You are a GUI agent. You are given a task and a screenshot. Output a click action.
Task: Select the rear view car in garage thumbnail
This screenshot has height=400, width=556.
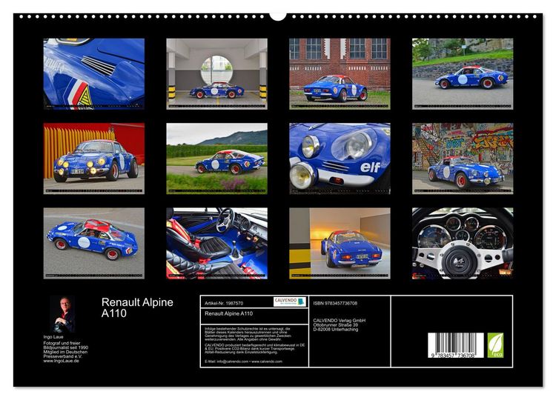pos(340,243)
